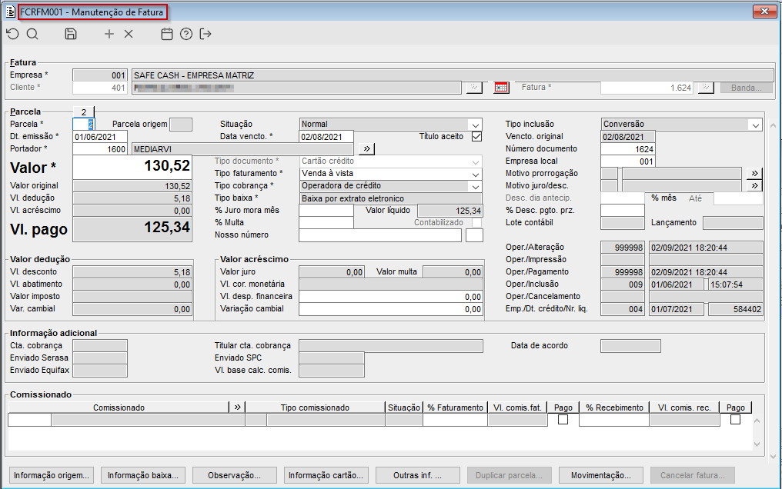Viewport: 782px width, 489px height.
Task: Click the Movimentação... button
Action: 601,475
